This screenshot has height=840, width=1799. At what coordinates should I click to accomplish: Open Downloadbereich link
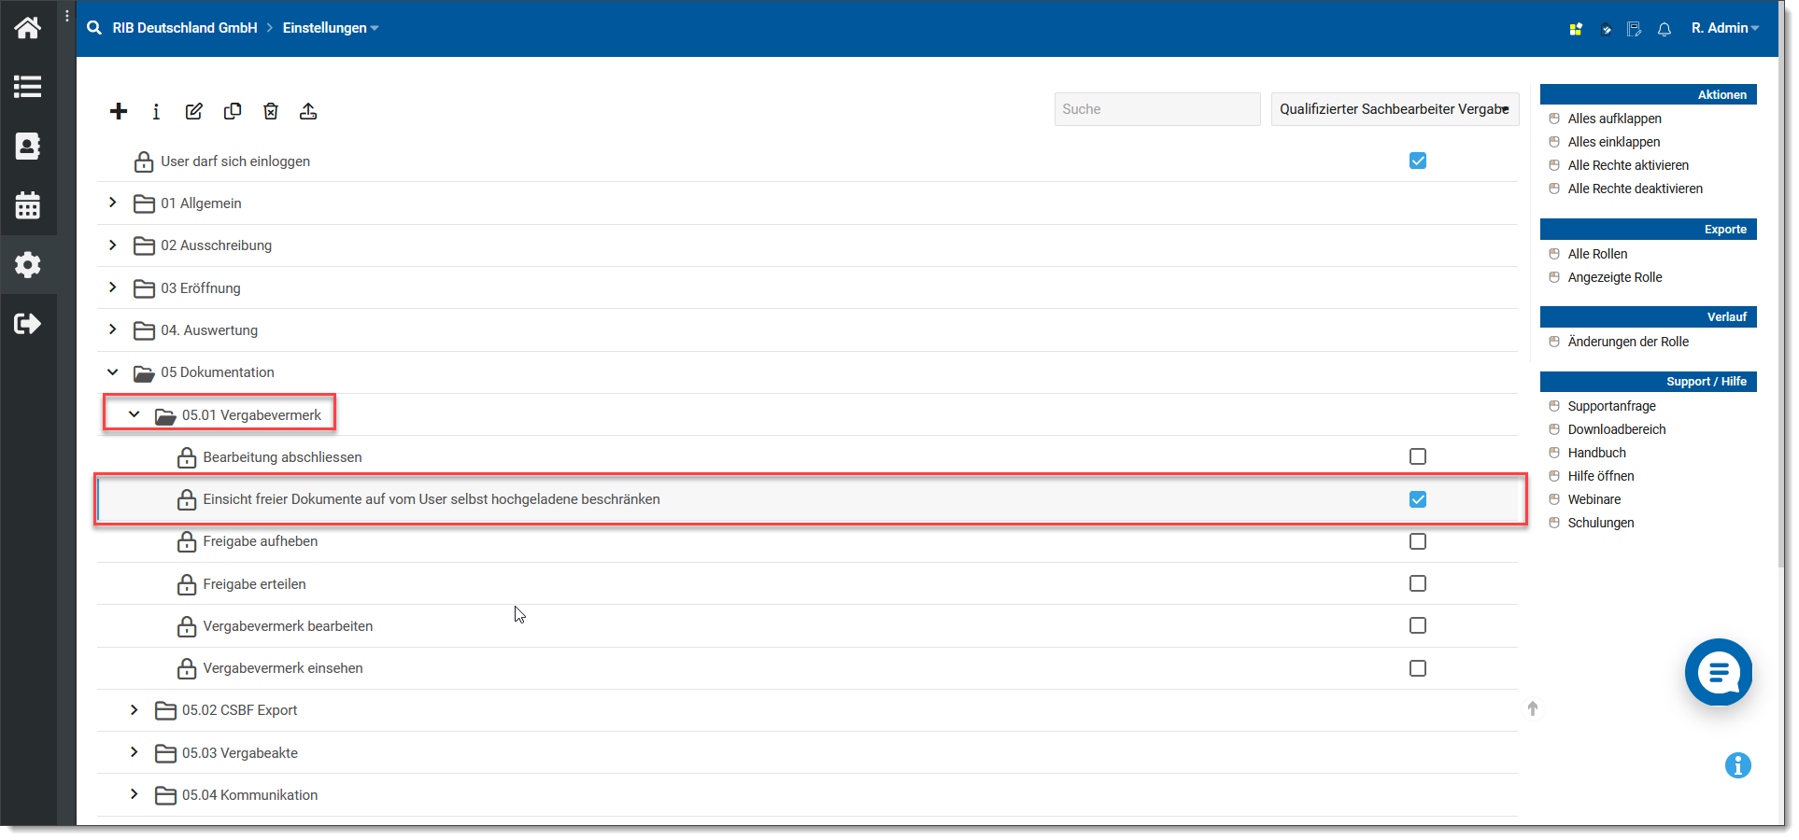pyautogui.click(x=1617, y=429)
